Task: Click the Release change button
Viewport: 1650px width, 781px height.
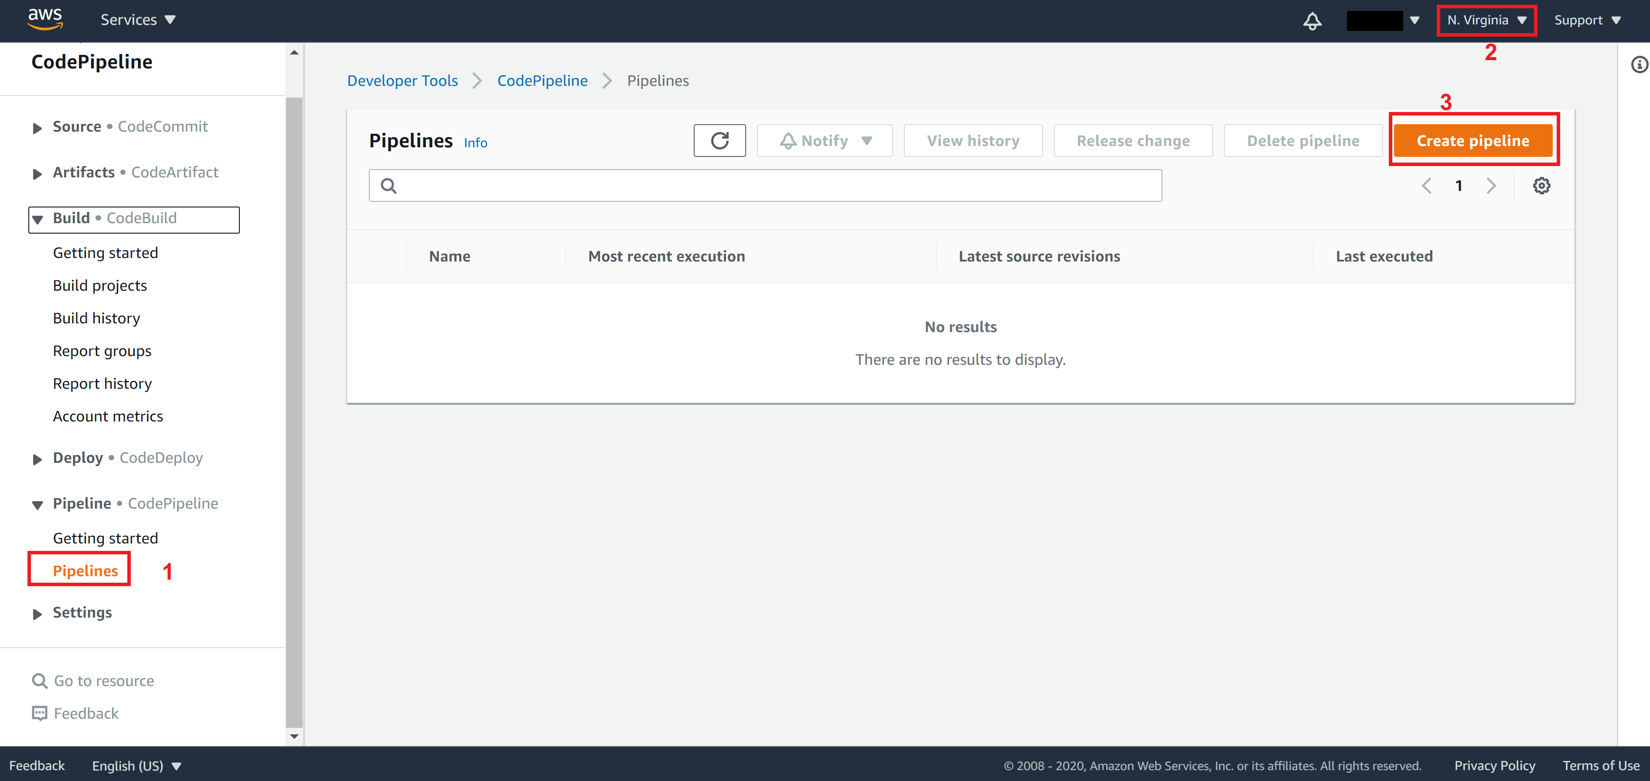Action: tap(1132, 140)
